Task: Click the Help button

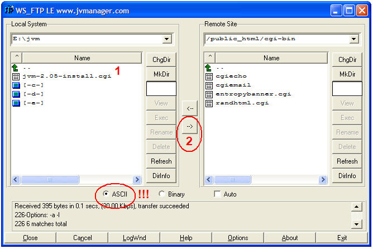Action: (186, 238)
